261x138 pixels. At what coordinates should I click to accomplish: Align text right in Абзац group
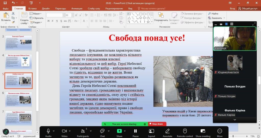click(x=100, y=21)
